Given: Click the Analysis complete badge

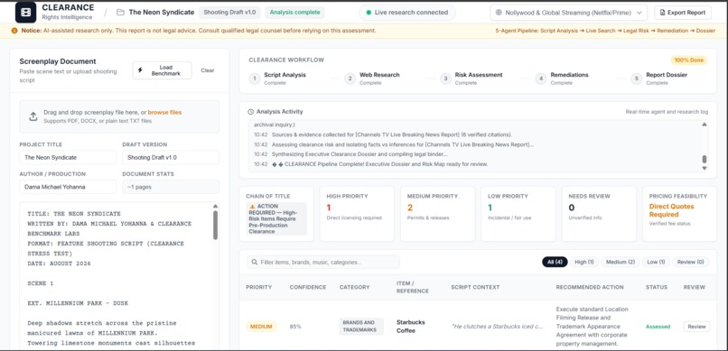Looking at the screenshot, I should pyautogui.click(x=294, y=13).
